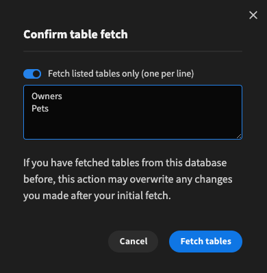267x273 pixels.
Task: Focus the table names text area
Action: tap(133, 112)
